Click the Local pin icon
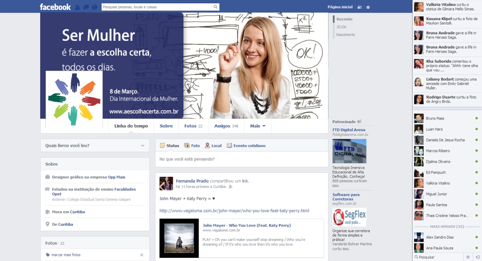The height and width of the screenshot is (261, 482). click(207, 146)
